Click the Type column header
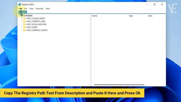This screenshot has width=181, height=102. click(x=131, y=16)
